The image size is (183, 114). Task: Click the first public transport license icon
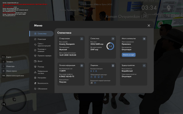[x=91, y=77]
